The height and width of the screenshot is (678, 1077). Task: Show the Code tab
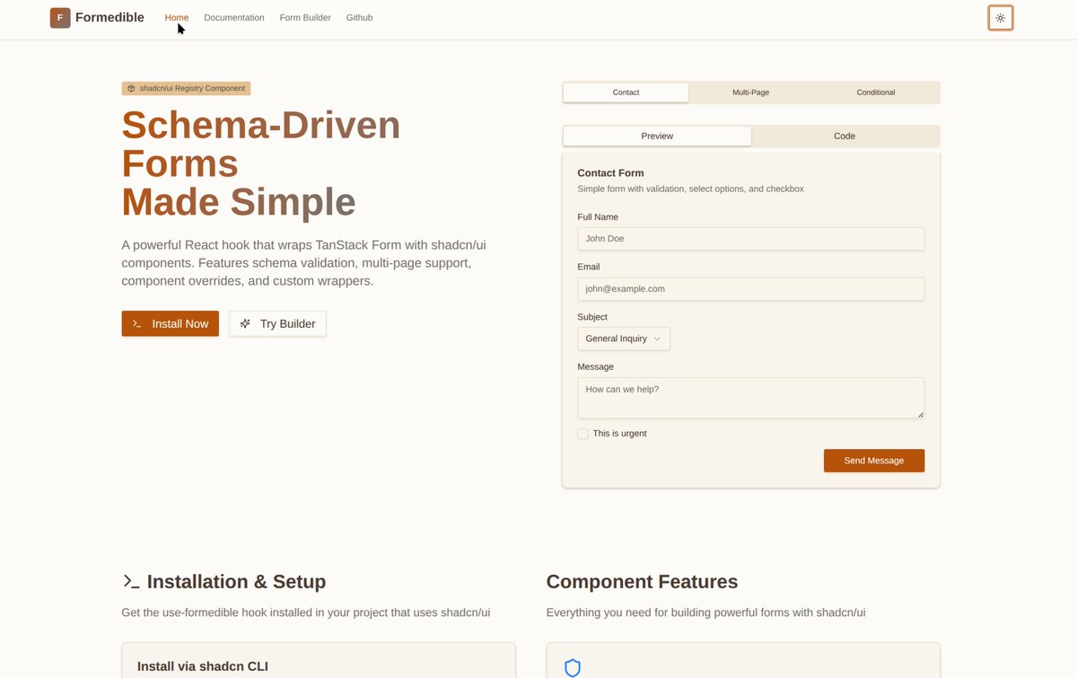pos(845,136)
